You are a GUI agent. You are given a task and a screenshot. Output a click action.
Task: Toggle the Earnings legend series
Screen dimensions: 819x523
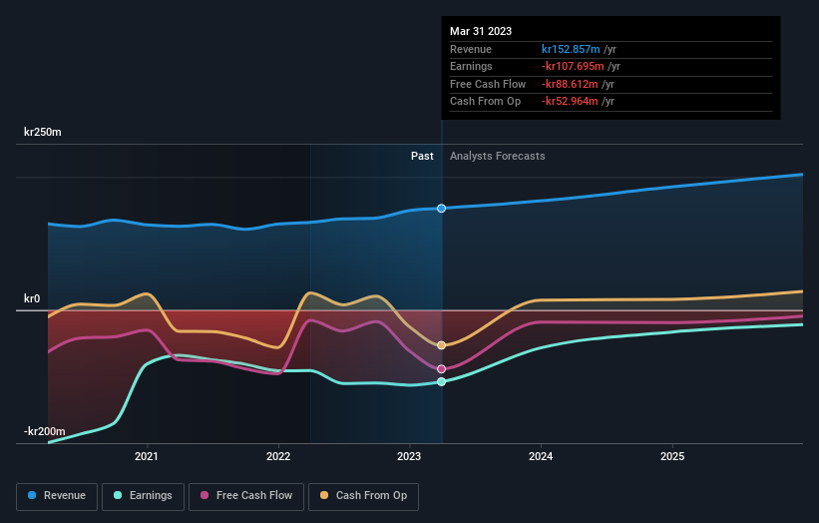(143, 496)
